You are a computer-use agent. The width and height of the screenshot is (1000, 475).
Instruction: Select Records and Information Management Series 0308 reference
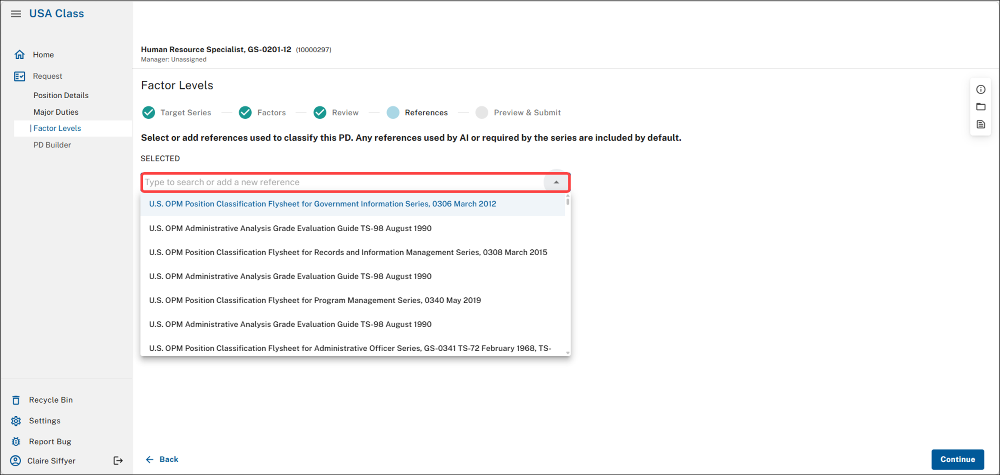click(353, 252)
